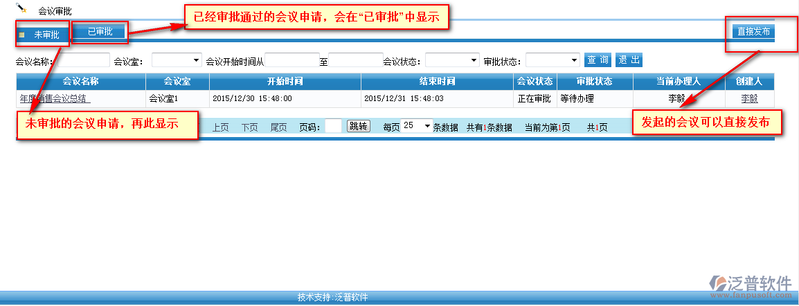This screenshot has width=799, height=306.
Task: Click the 当前办理人 column header
Action: pyautogui.click(x=679, y=82)
